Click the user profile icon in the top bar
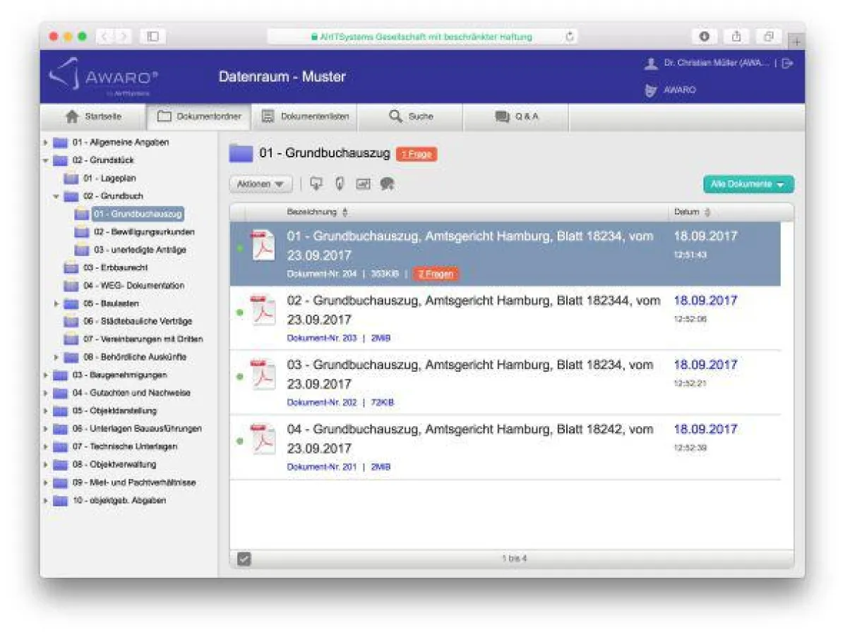 point(651,62)
